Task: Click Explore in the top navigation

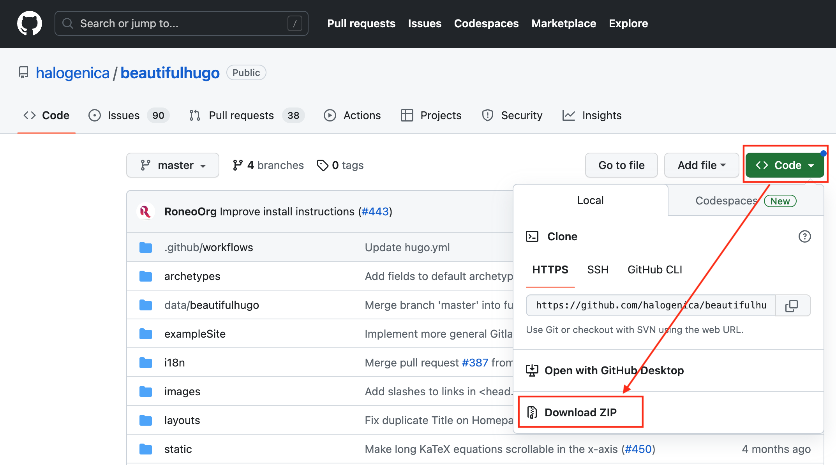Action: (x=628, y=23)
